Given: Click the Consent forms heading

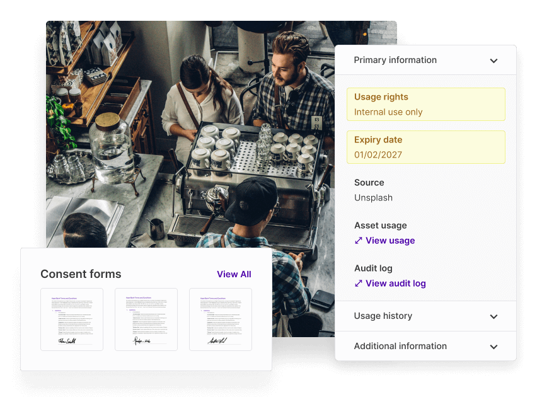Looking at the screenshot, I should point(81,274).
